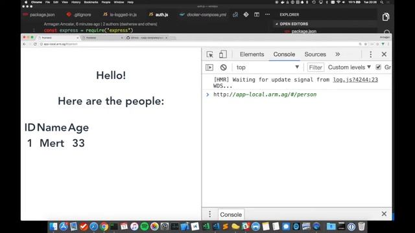Switch to the Sources tab
This screenshot has height=233, width=415.
[315, 54]
